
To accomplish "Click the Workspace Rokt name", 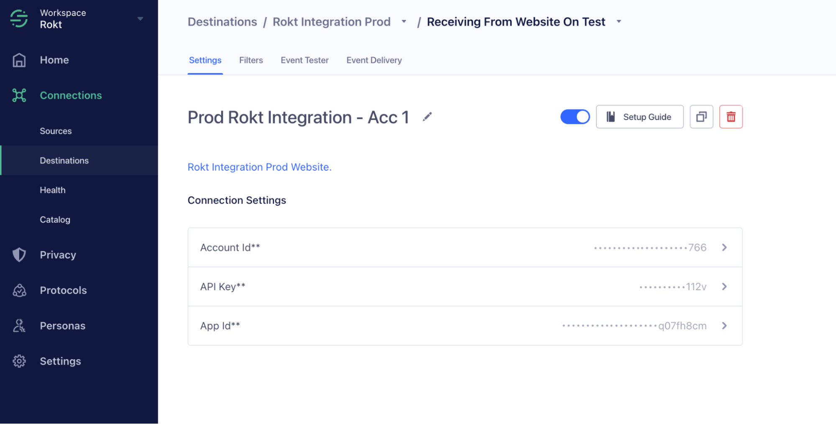I will tap(63, 19).
